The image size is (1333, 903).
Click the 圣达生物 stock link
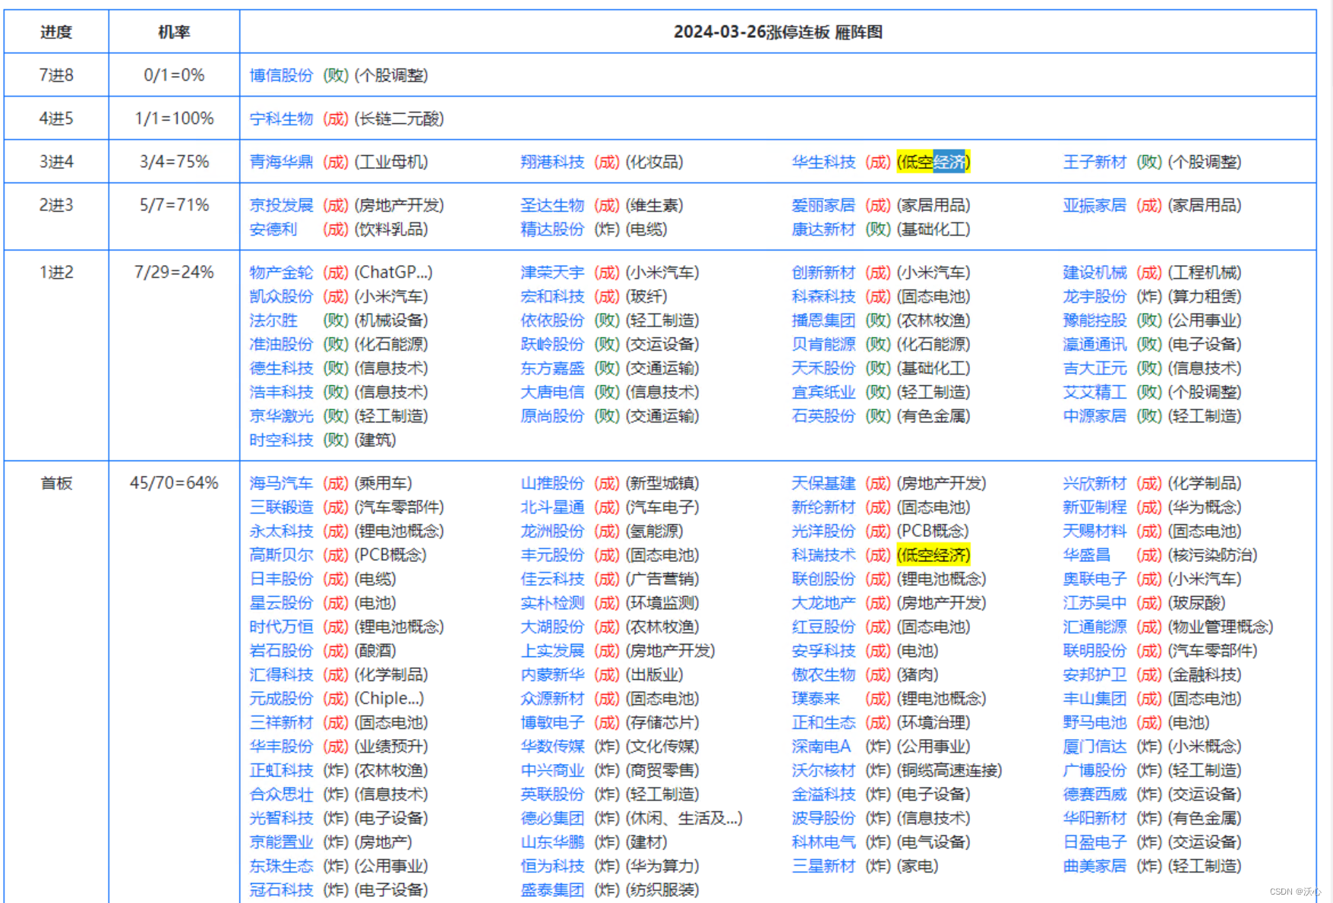click(x=552, y=205)
